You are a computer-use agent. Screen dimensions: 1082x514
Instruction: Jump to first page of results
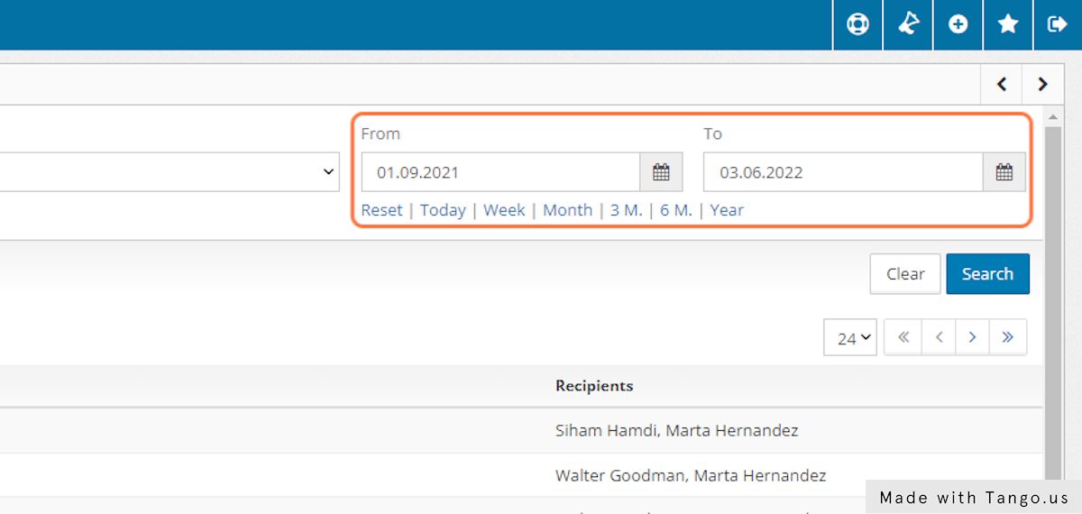903,337
